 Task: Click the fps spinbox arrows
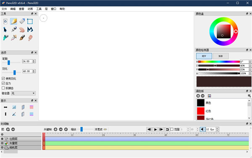(x=217, y=129)
